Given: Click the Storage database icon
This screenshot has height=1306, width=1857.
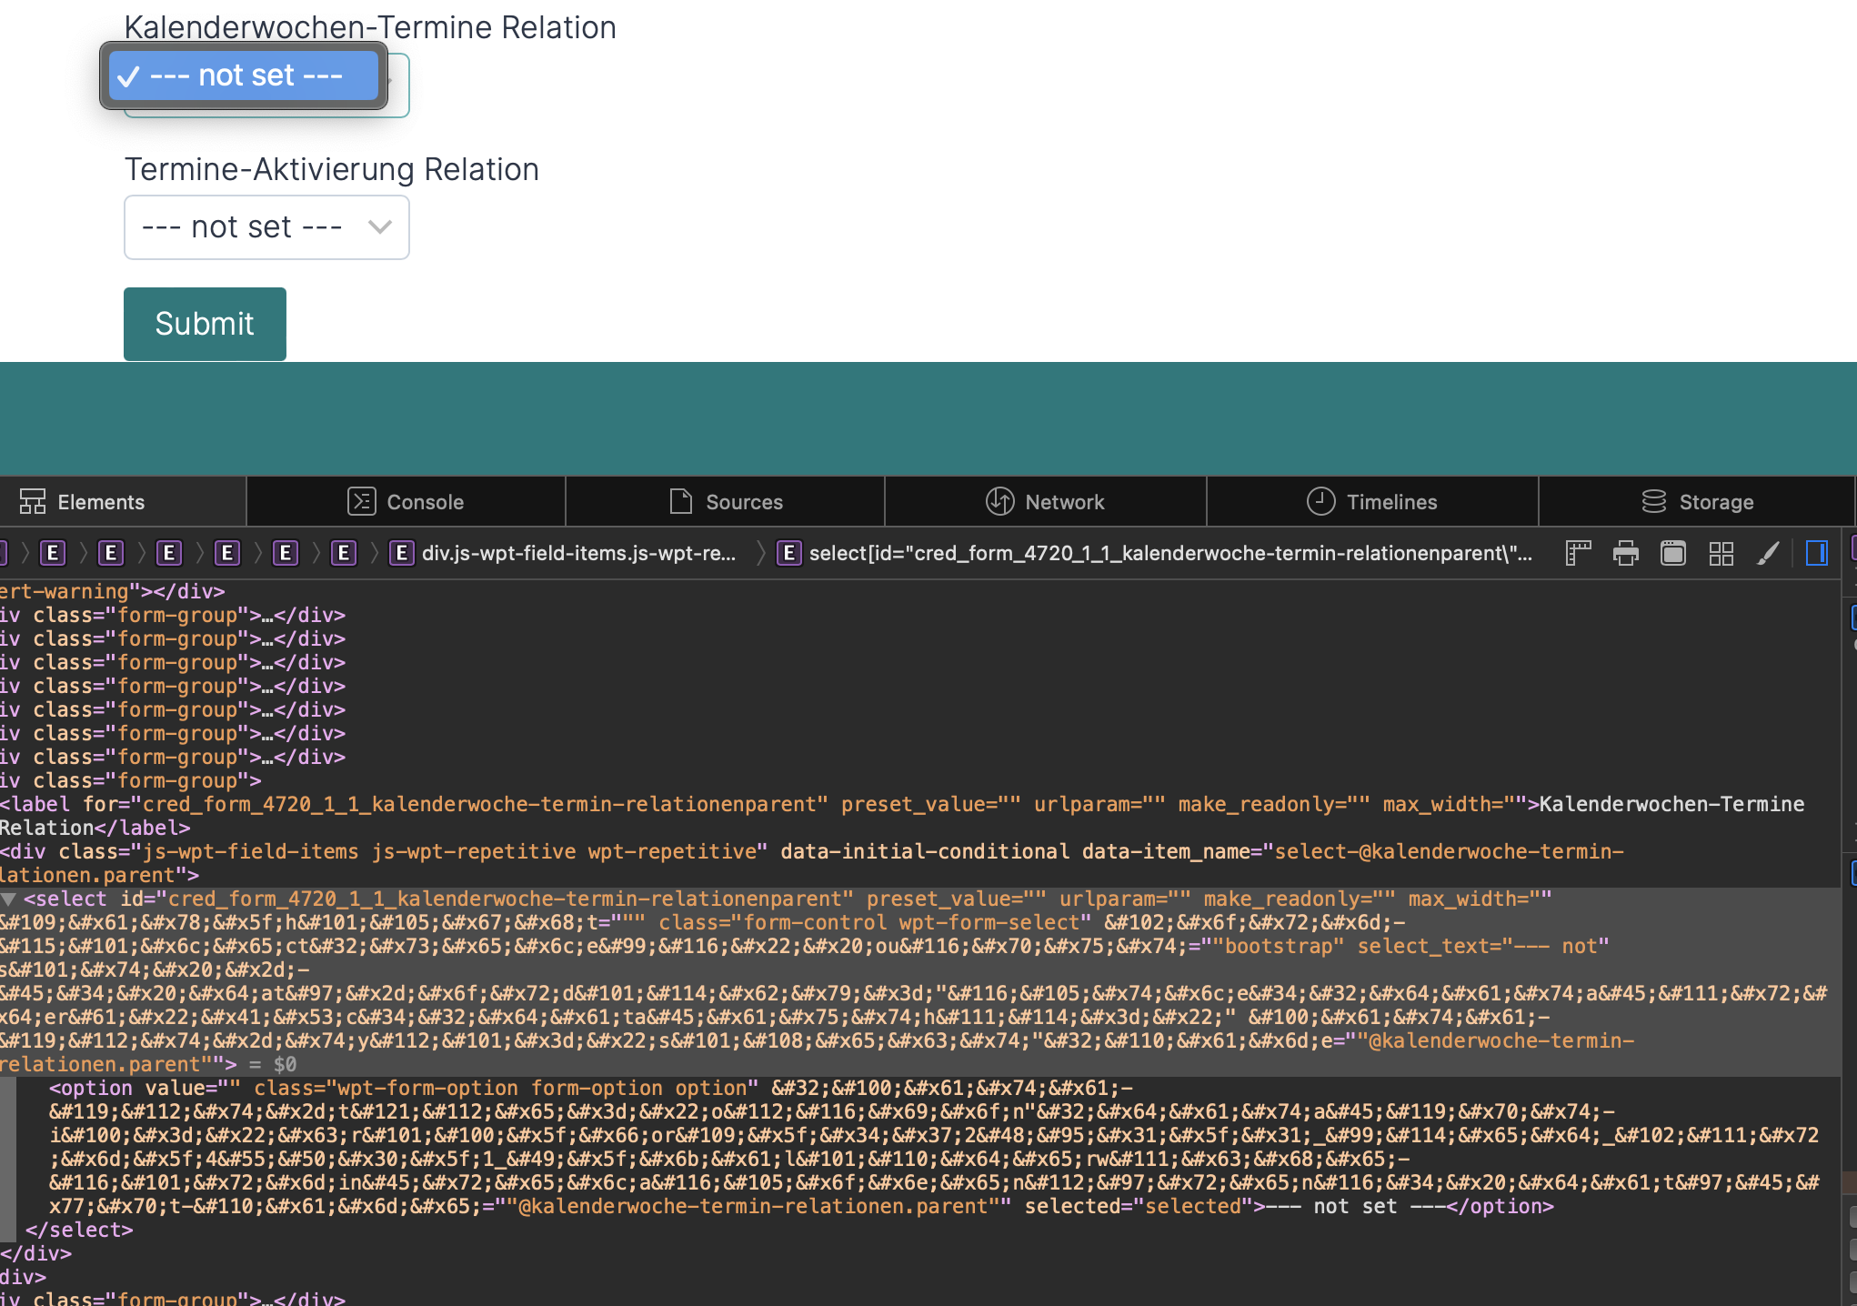Looking at the screenshot, I should click(1654, 502).
